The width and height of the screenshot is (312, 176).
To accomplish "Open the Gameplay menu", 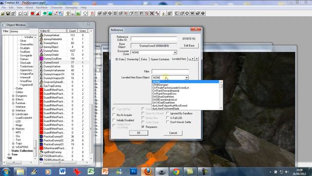I will pos(72,8).
